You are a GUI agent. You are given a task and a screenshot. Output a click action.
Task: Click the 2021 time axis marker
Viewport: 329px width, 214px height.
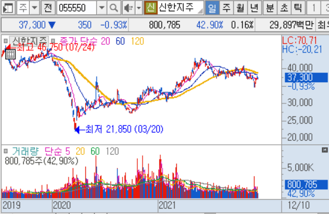click(167, 205)
